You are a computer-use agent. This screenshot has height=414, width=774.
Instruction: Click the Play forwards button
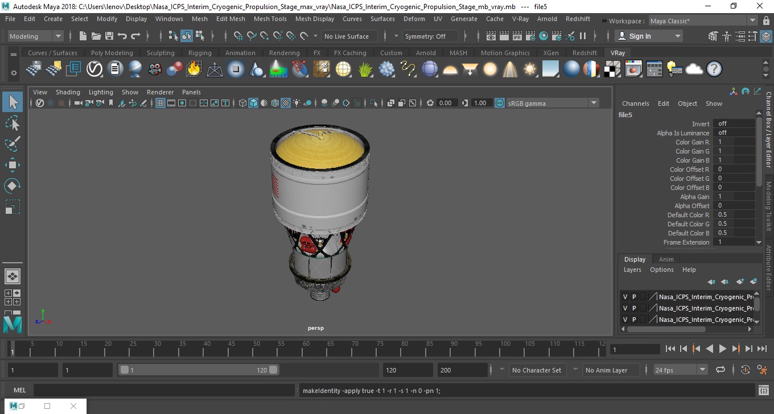click(x=722, y=349)
